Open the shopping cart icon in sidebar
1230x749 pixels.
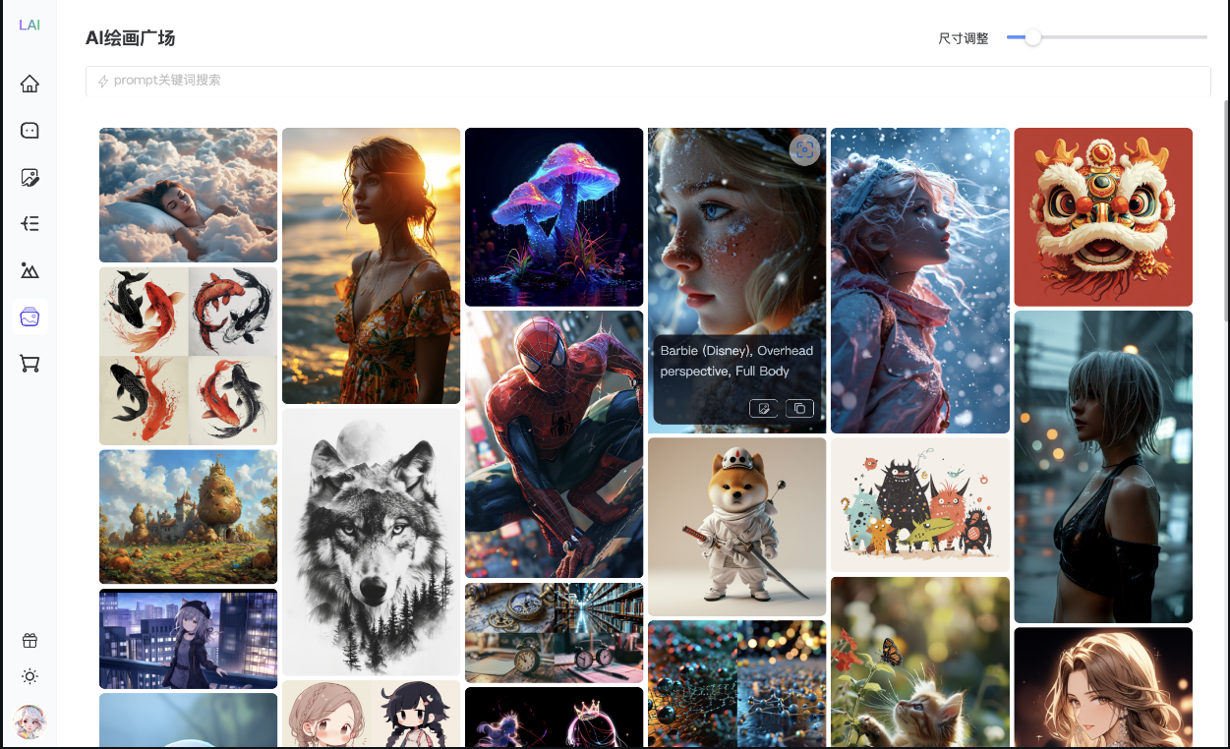point(29,364)
